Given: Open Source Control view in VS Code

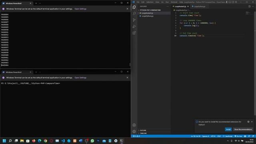Looking at the screenshot, I should click(134, 20).
